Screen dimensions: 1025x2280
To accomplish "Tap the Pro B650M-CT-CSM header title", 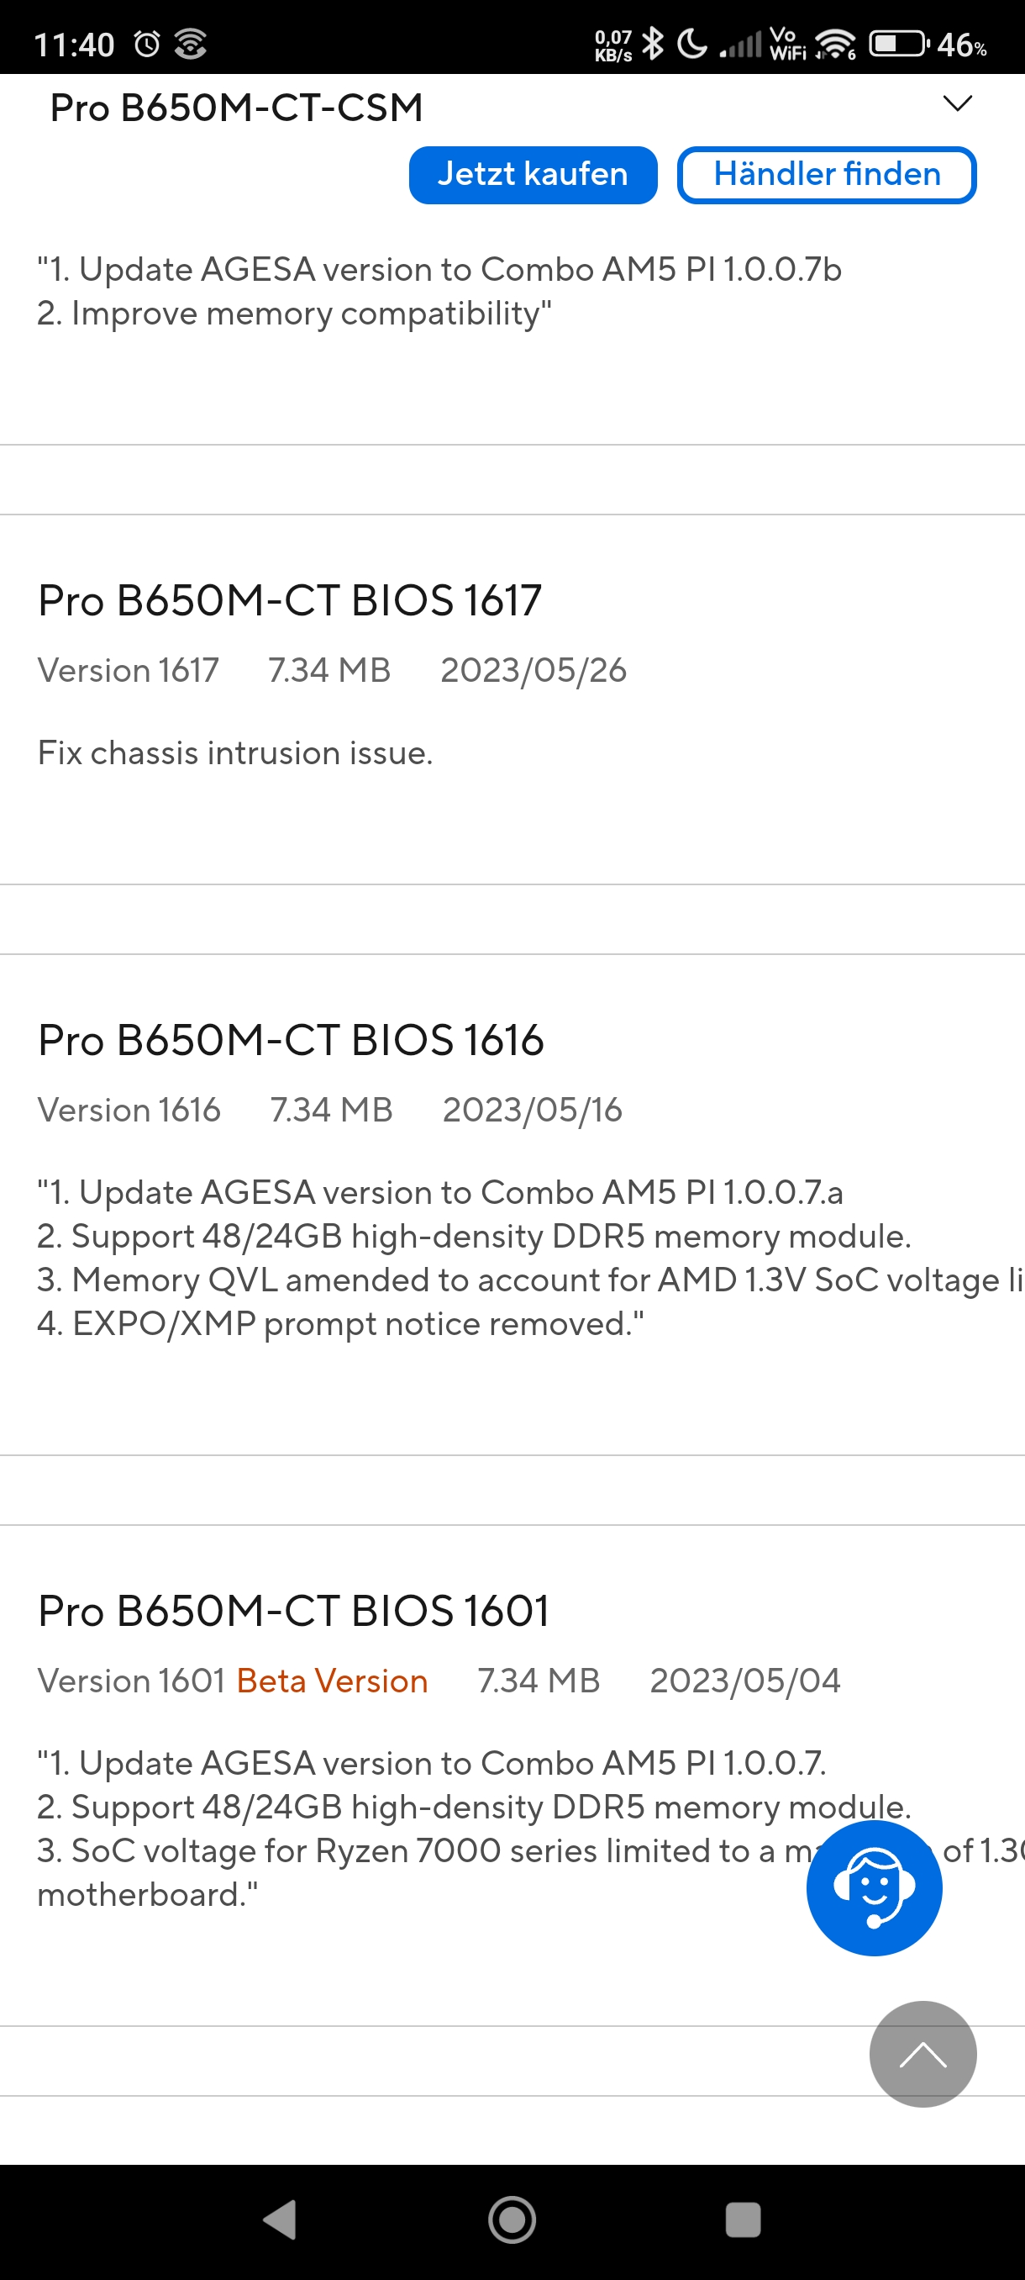I will [236, 107].
